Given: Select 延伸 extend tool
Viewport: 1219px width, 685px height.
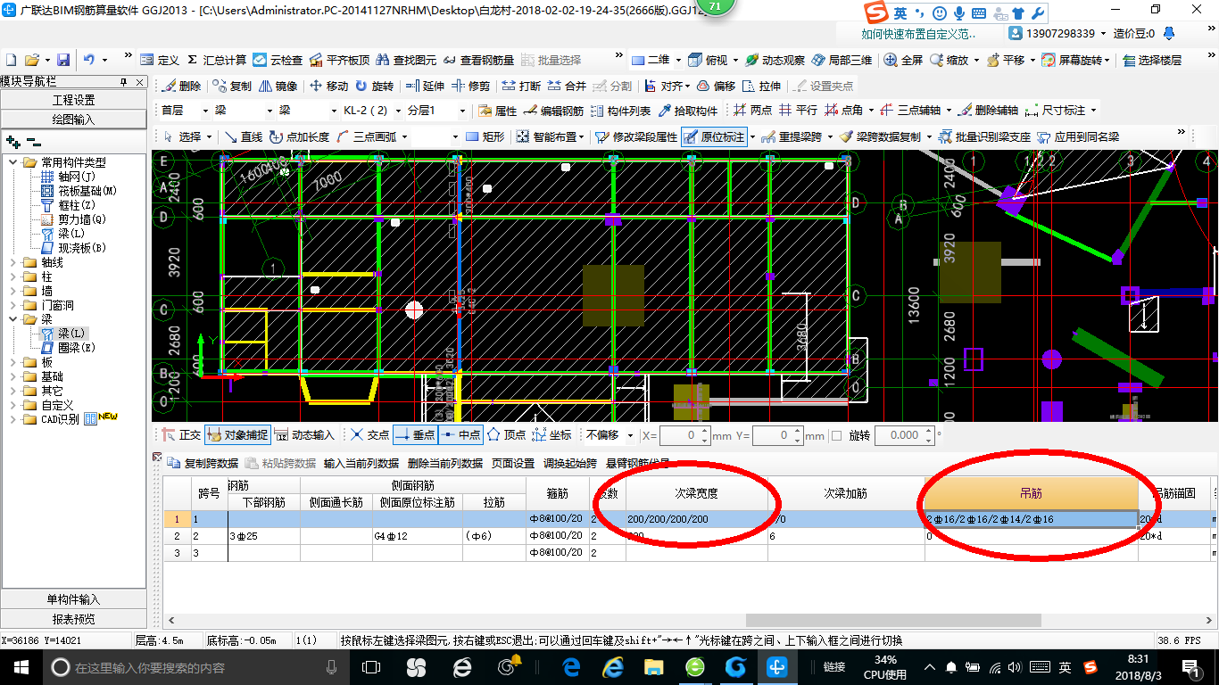Looking at the screenshot, I should tap(425, 86).
